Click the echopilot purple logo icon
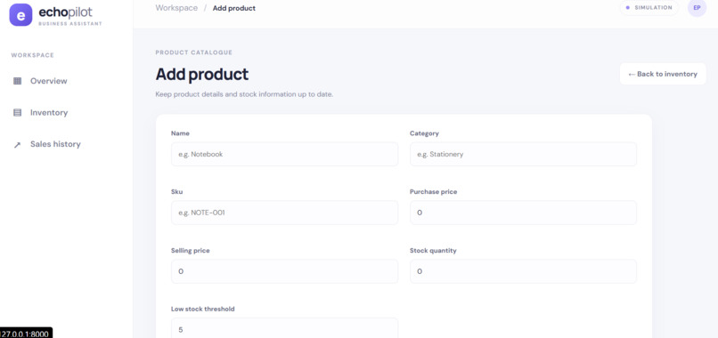Screen dimensions: 718x338 coord(20,14)
